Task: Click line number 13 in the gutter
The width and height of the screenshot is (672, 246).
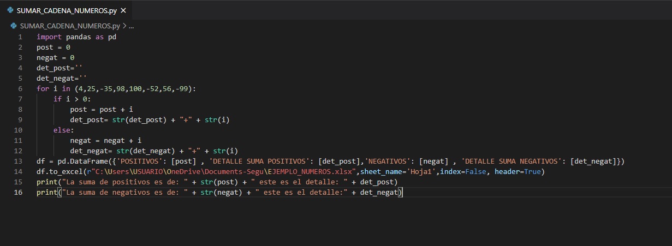Action: tap(19, 161)
